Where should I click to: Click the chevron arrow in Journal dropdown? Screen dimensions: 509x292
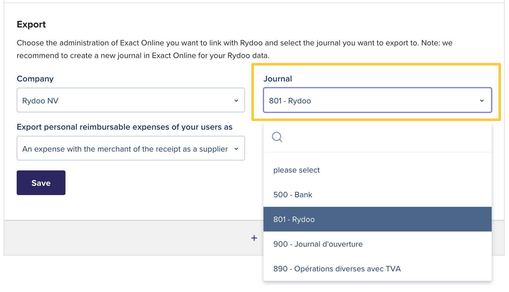click(482, 101)
